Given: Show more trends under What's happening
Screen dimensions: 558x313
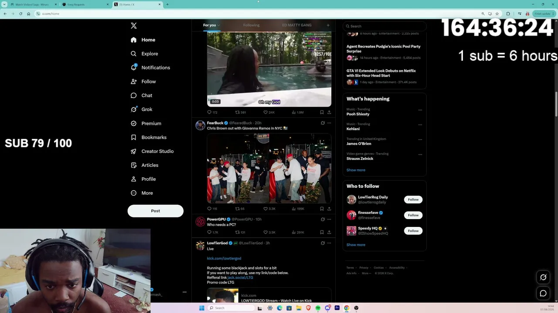Looking at the screenshot, I should (x=356, y=170).
